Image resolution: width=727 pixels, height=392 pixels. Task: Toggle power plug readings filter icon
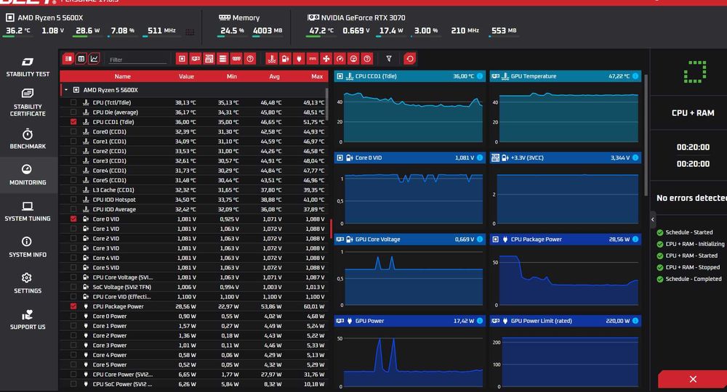point(299,59)
